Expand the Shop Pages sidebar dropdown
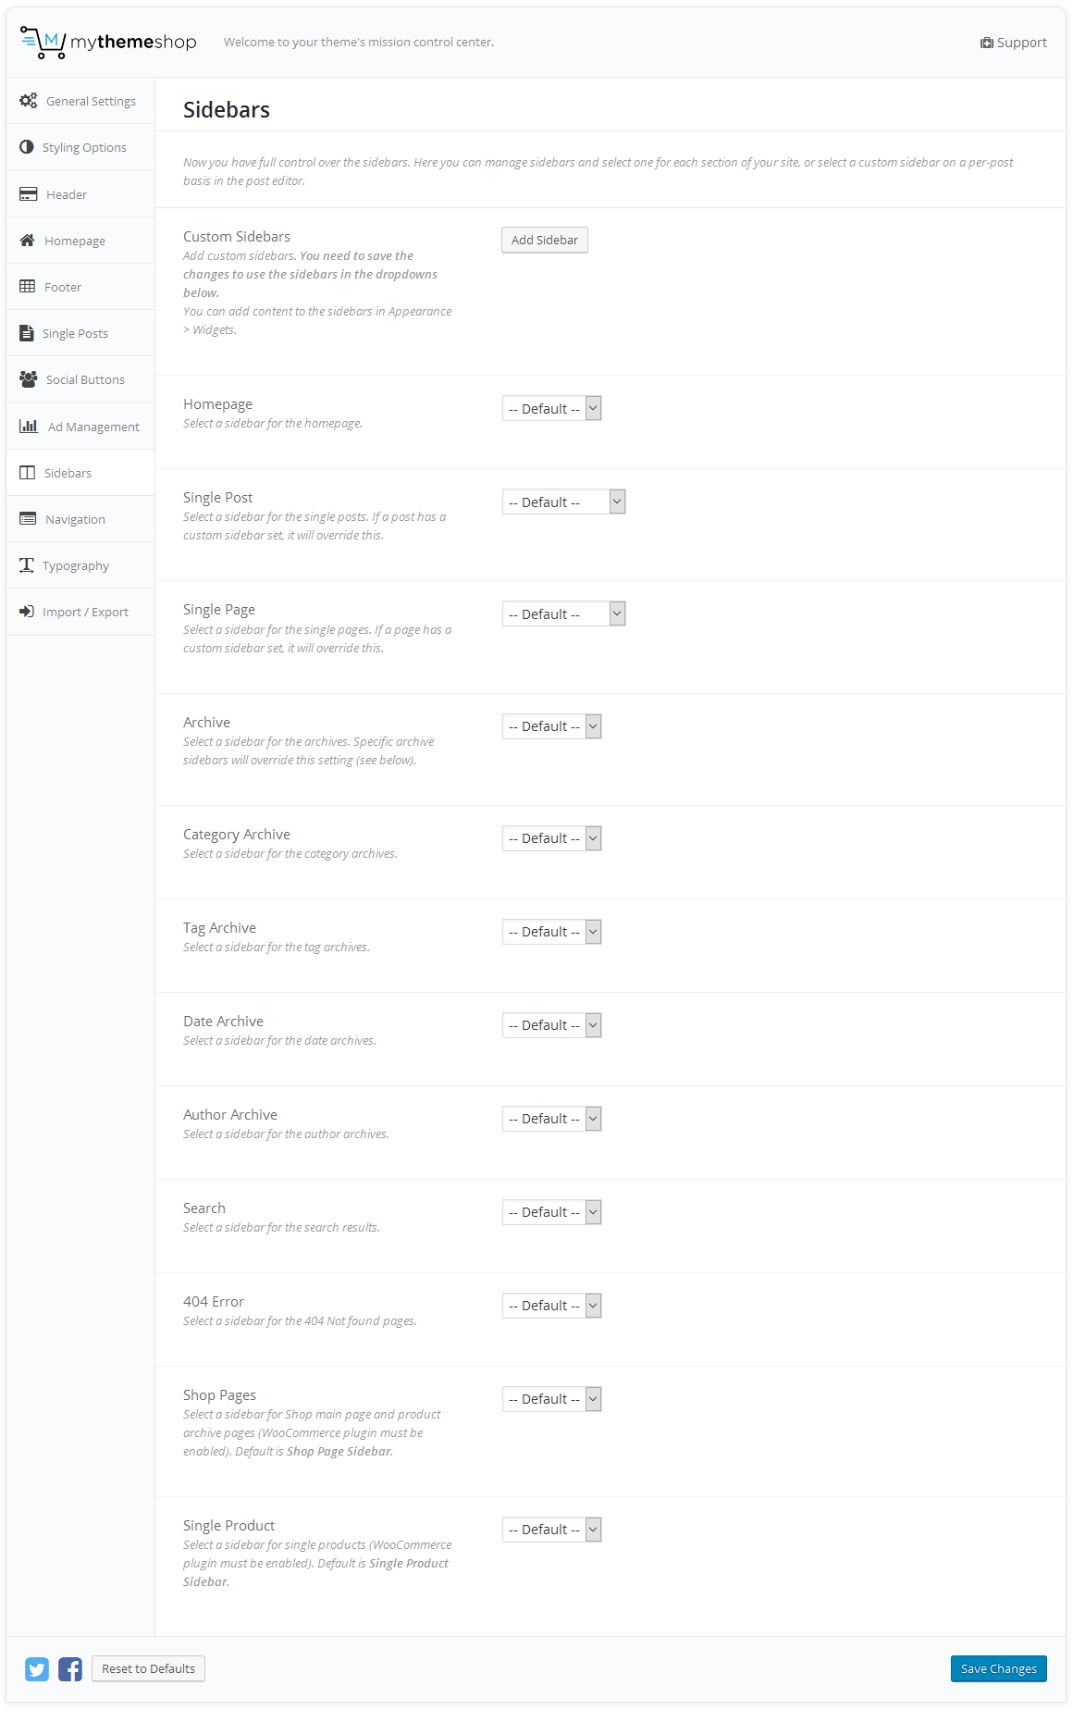The height and width of the screenshot is (1710, 1073). [552, 1399]
